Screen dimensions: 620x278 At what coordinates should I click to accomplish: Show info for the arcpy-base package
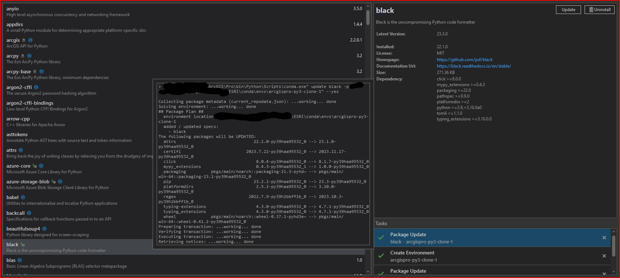(42, 71)
